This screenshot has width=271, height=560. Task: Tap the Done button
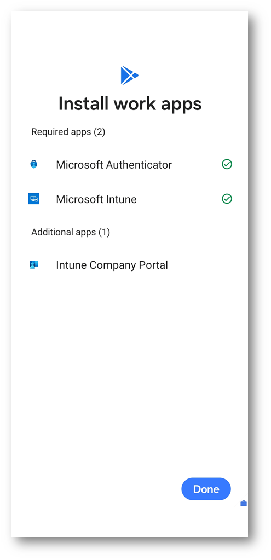point(206,489)
